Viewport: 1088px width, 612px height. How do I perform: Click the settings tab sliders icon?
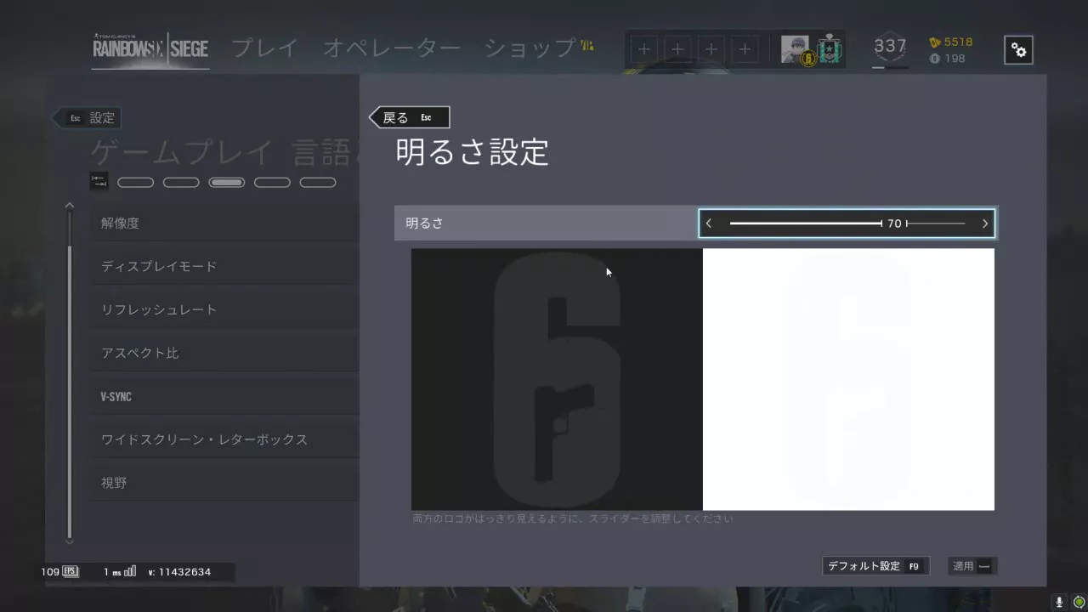tap(99, 182)
